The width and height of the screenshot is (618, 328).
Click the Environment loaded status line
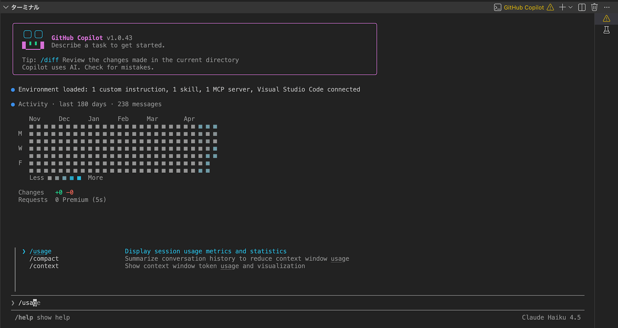tap(189, 90)
